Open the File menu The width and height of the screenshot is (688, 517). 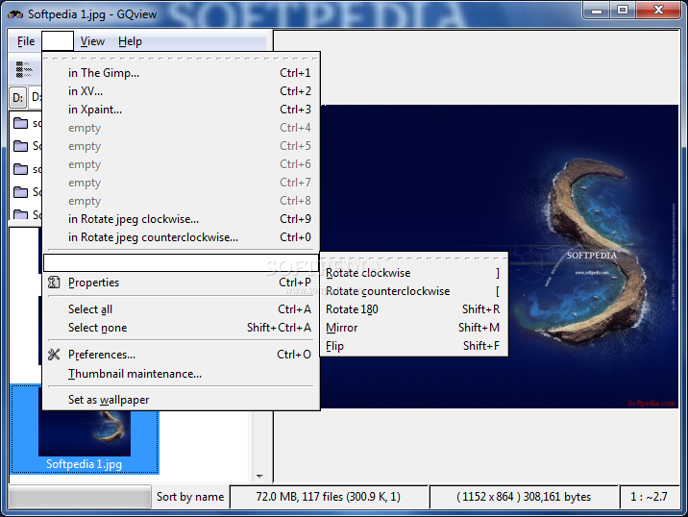(x=26, y=41)
